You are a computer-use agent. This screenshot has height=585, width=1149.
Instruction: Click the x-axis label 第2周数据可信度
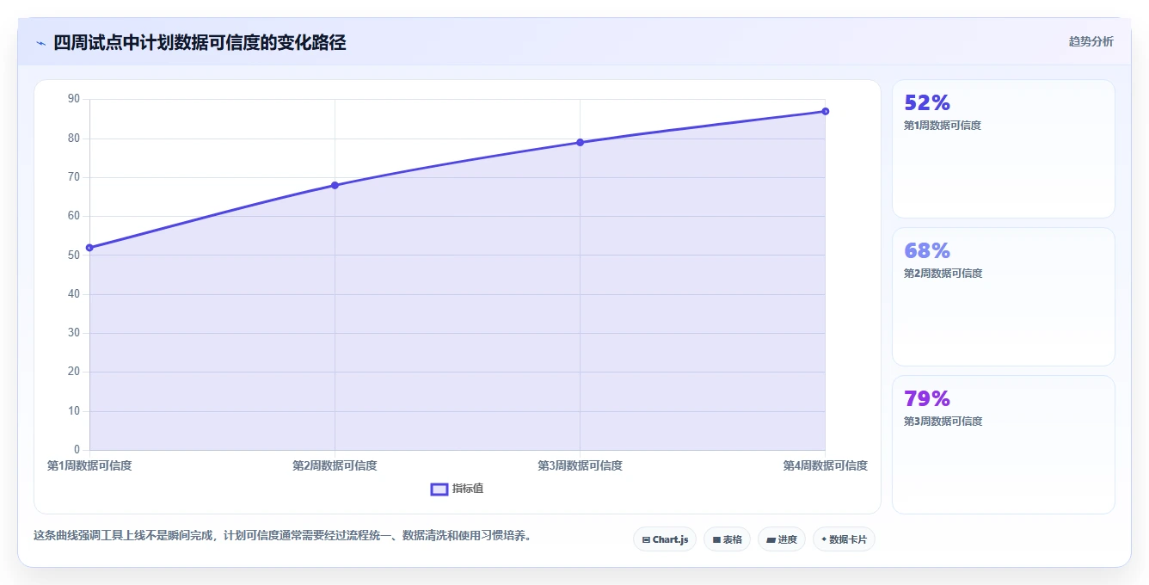tap(335, 465)
